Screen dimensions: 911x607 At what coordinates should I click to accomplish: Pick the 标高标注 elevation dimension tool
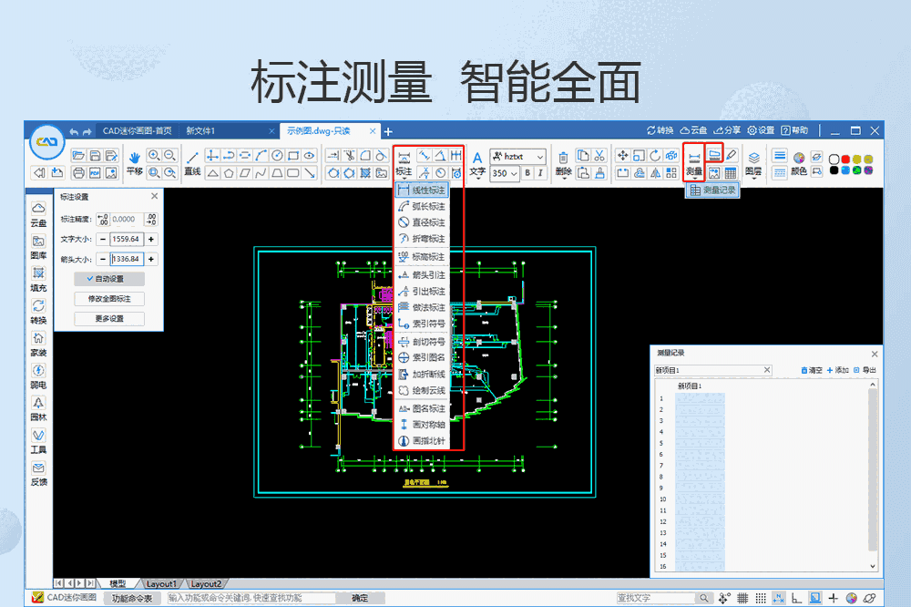coord(424,257)
